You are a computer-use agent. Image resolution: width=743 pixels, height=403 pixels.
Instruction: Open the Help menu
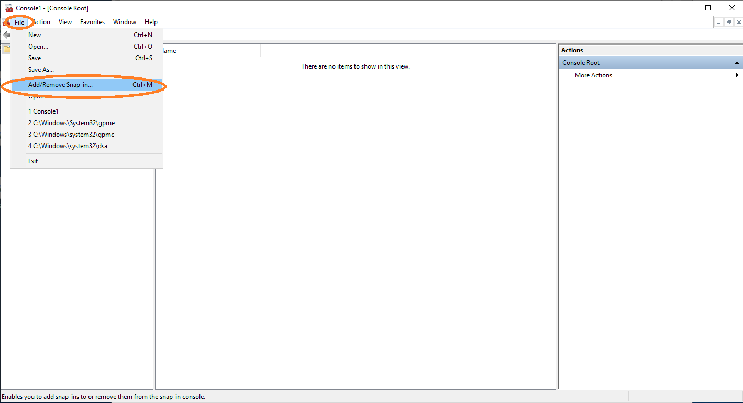click(151, 22)
